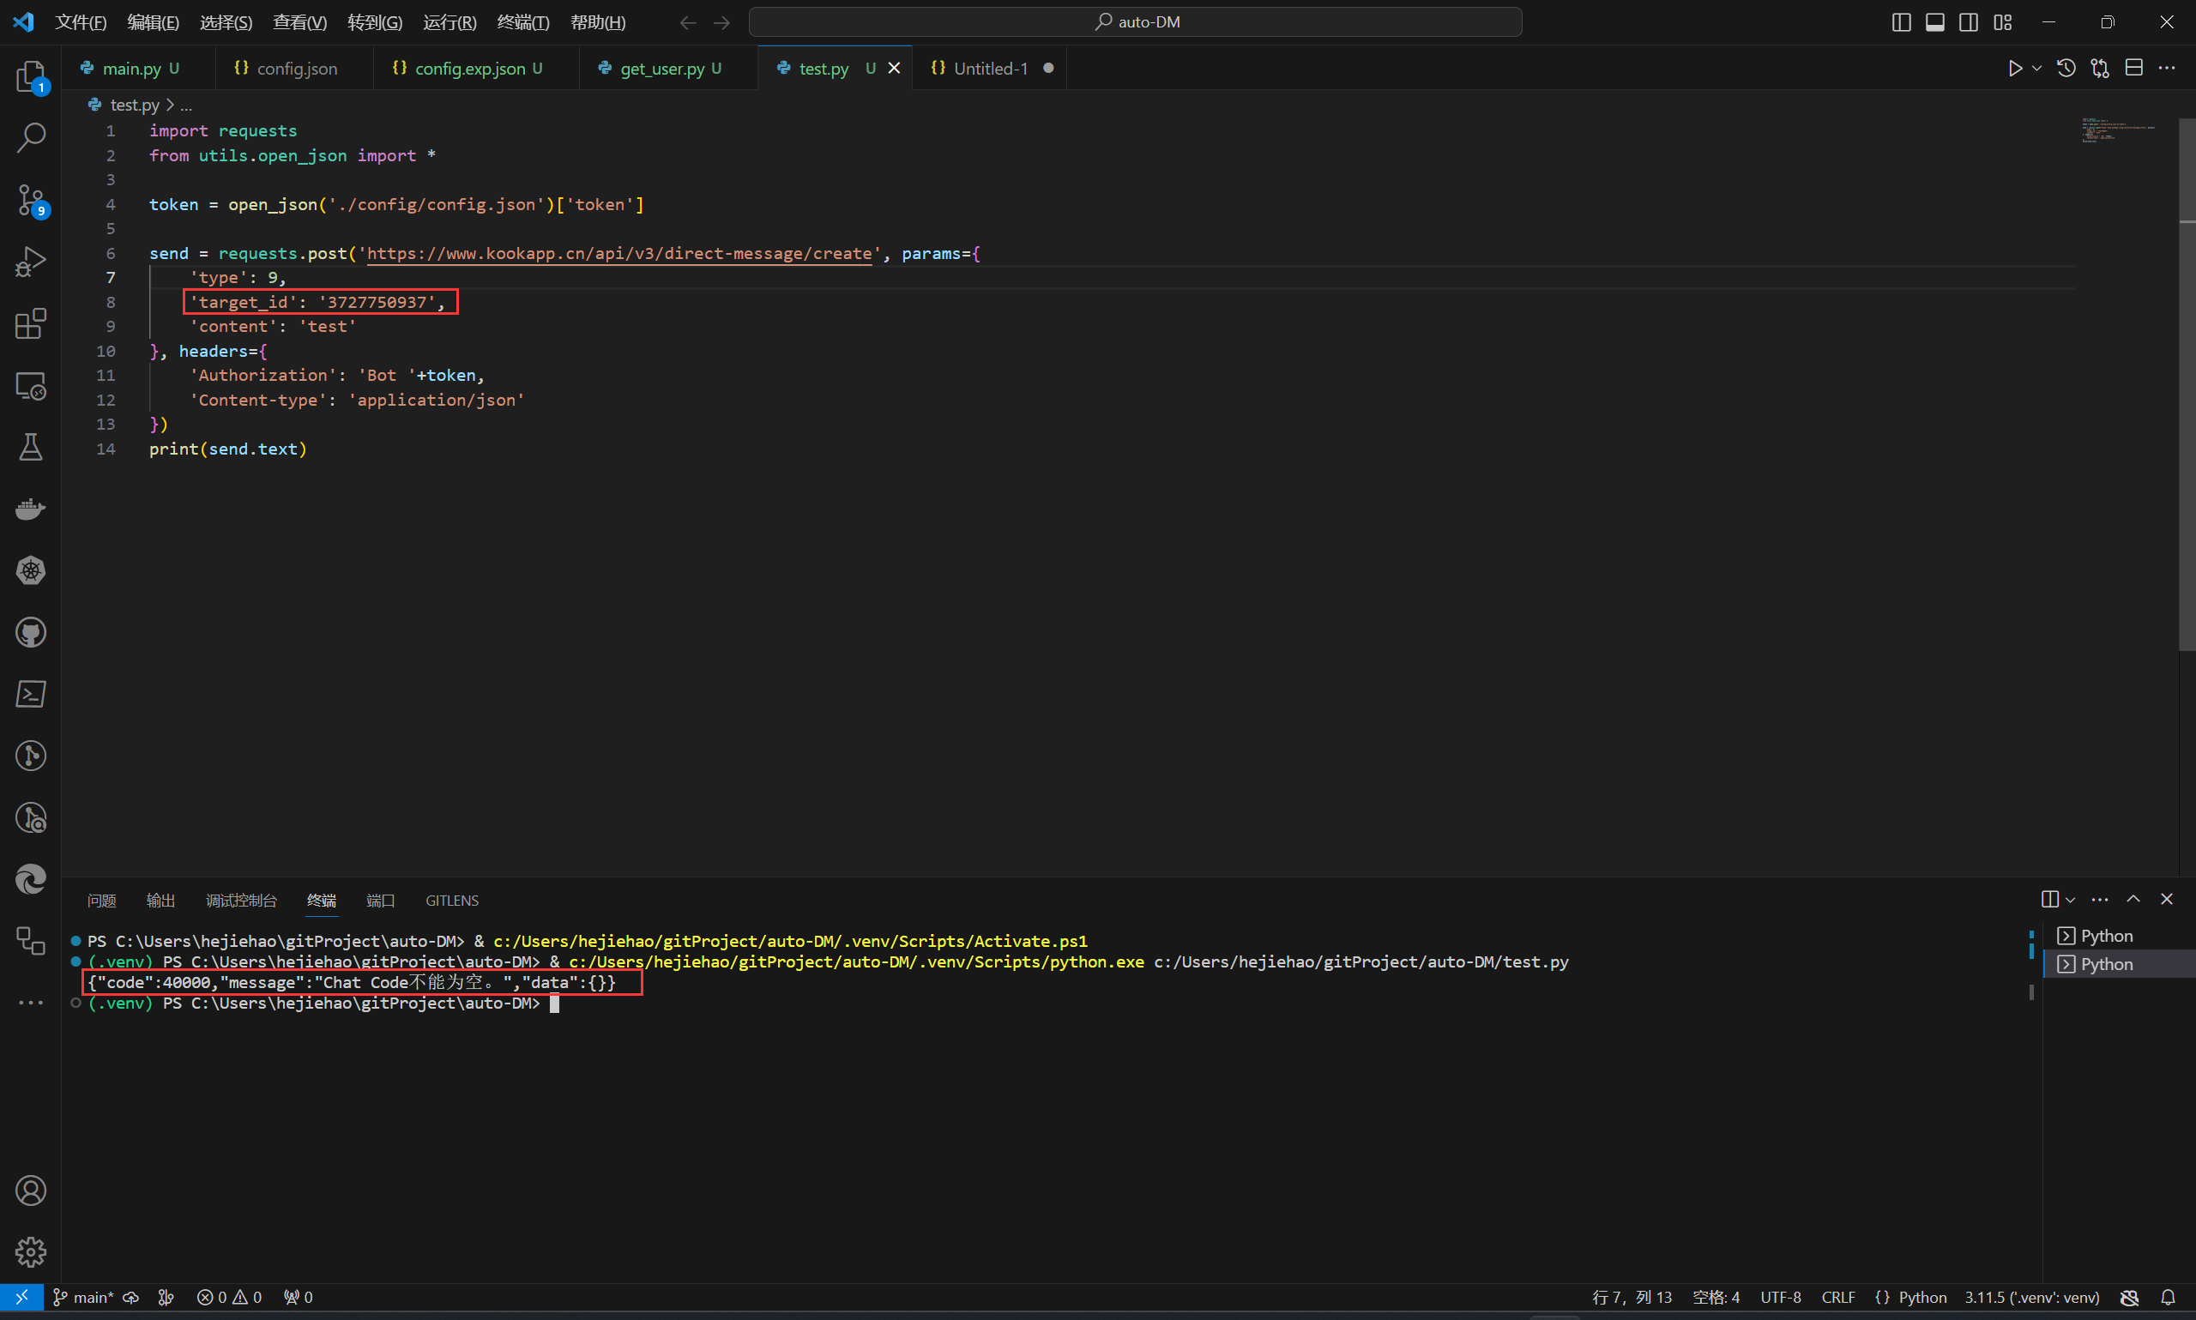Viewport: 2196px width, 1320px height.
Task: Change UTF-8 encoding in status bar
Action: pyautogui.click(x=1781, y=1297)
